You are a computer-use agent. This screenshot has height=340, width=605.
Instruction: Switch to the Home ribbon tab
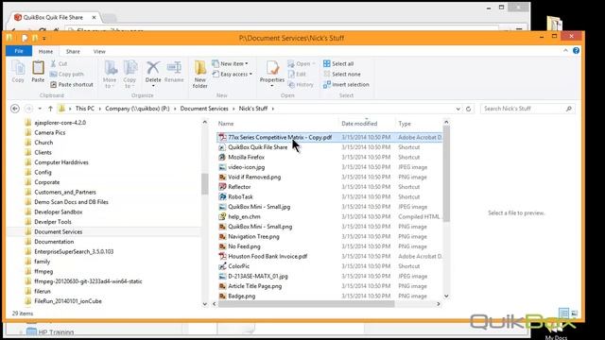(45, 51)
